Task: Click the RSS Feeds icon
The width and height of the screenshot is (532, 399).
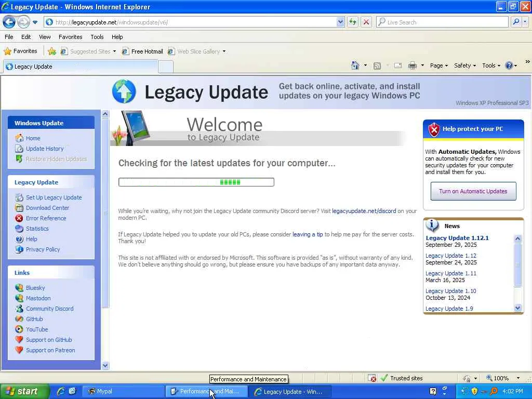Action: point(377,66)
